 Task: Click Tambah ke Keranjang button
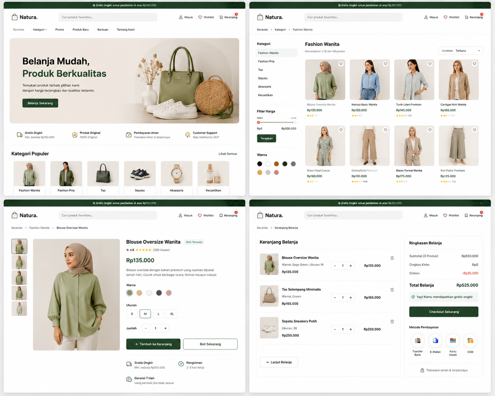(153, 344)
